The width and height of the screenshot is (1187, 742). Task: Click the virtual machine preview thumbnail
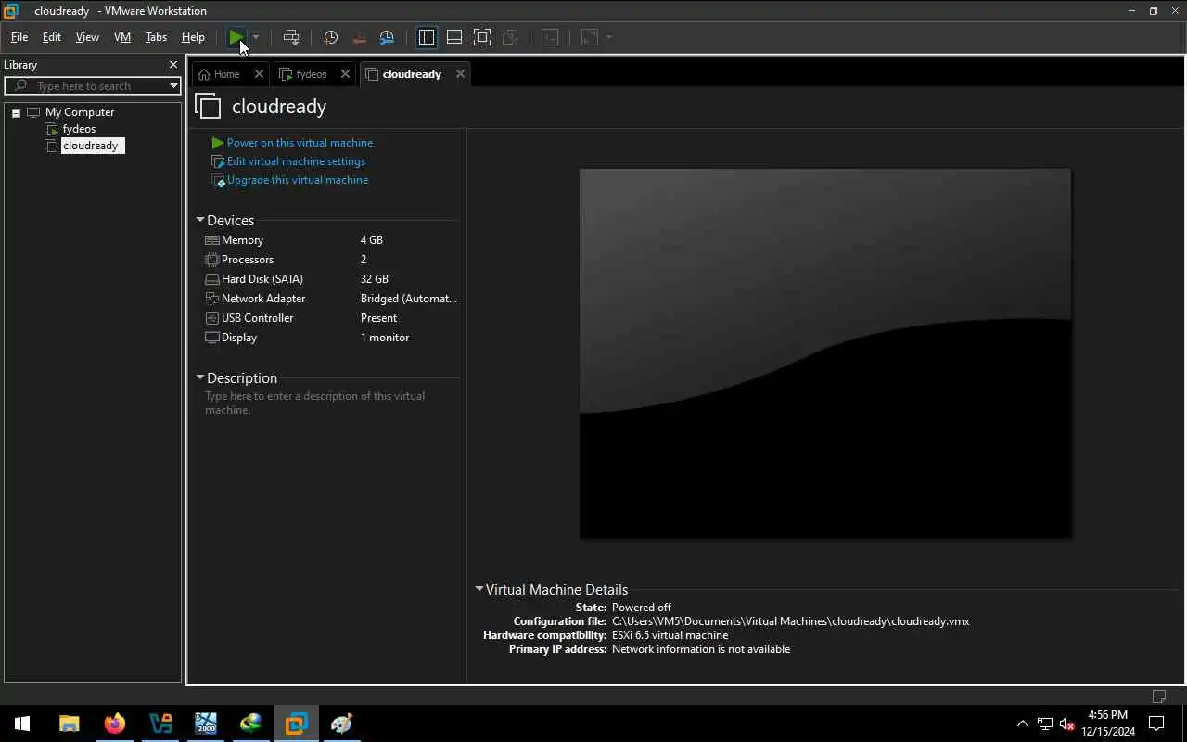825,353
